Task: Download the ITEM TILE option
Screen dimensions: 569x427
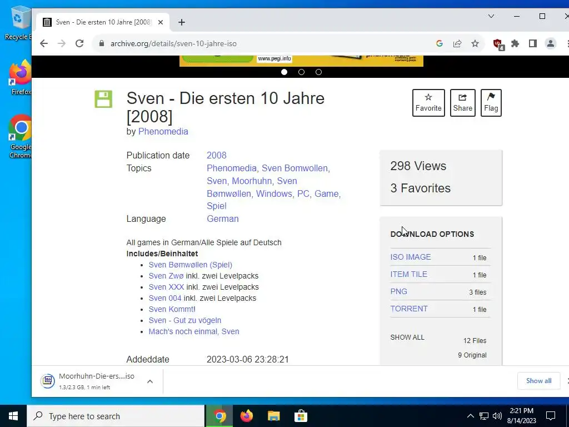Action: click(408, 274)
